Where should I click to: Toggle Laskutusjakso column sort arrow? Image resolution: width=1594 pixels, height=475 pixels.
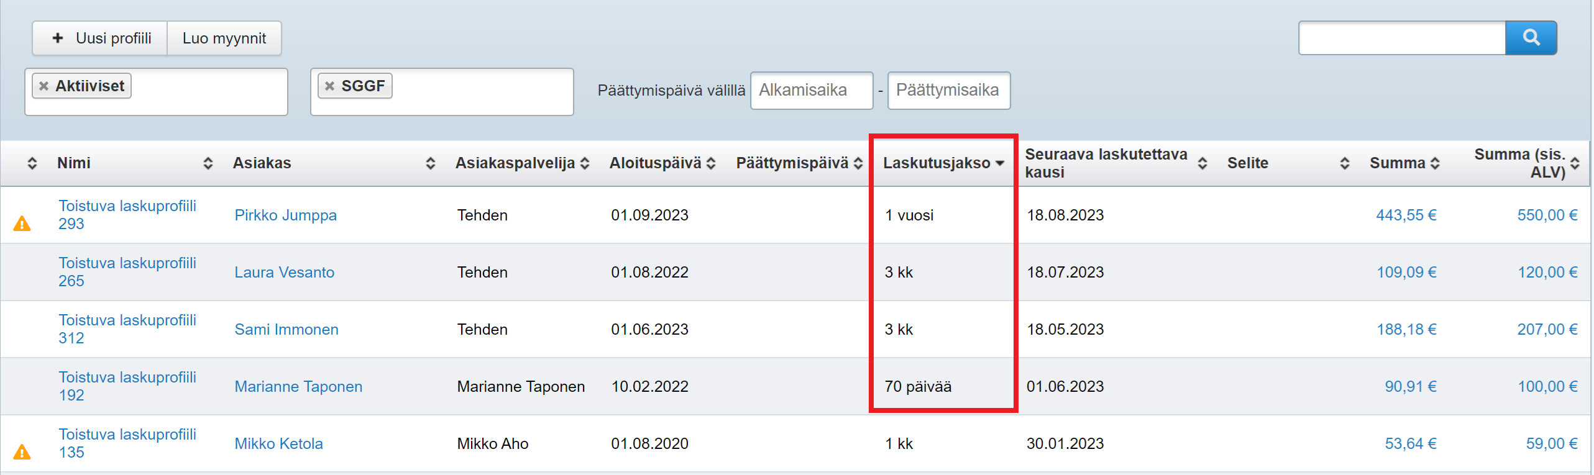point(1000,163)
